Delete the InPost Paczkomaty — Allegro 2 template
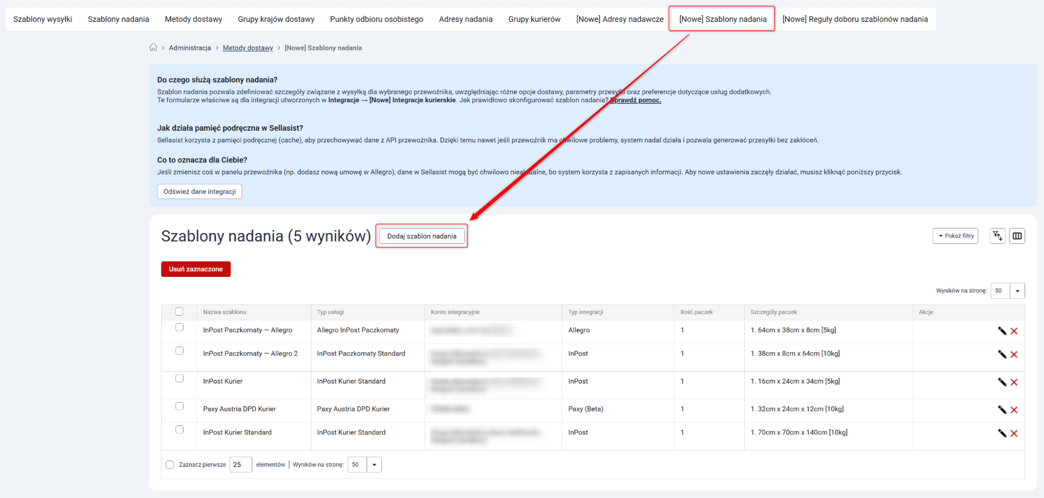The image size is (1044, 498). pyautogui.click(x=1014, y=355)
